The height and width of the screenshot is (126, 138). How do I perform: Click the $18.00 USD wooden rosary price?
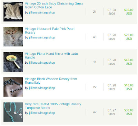point(129,87)
